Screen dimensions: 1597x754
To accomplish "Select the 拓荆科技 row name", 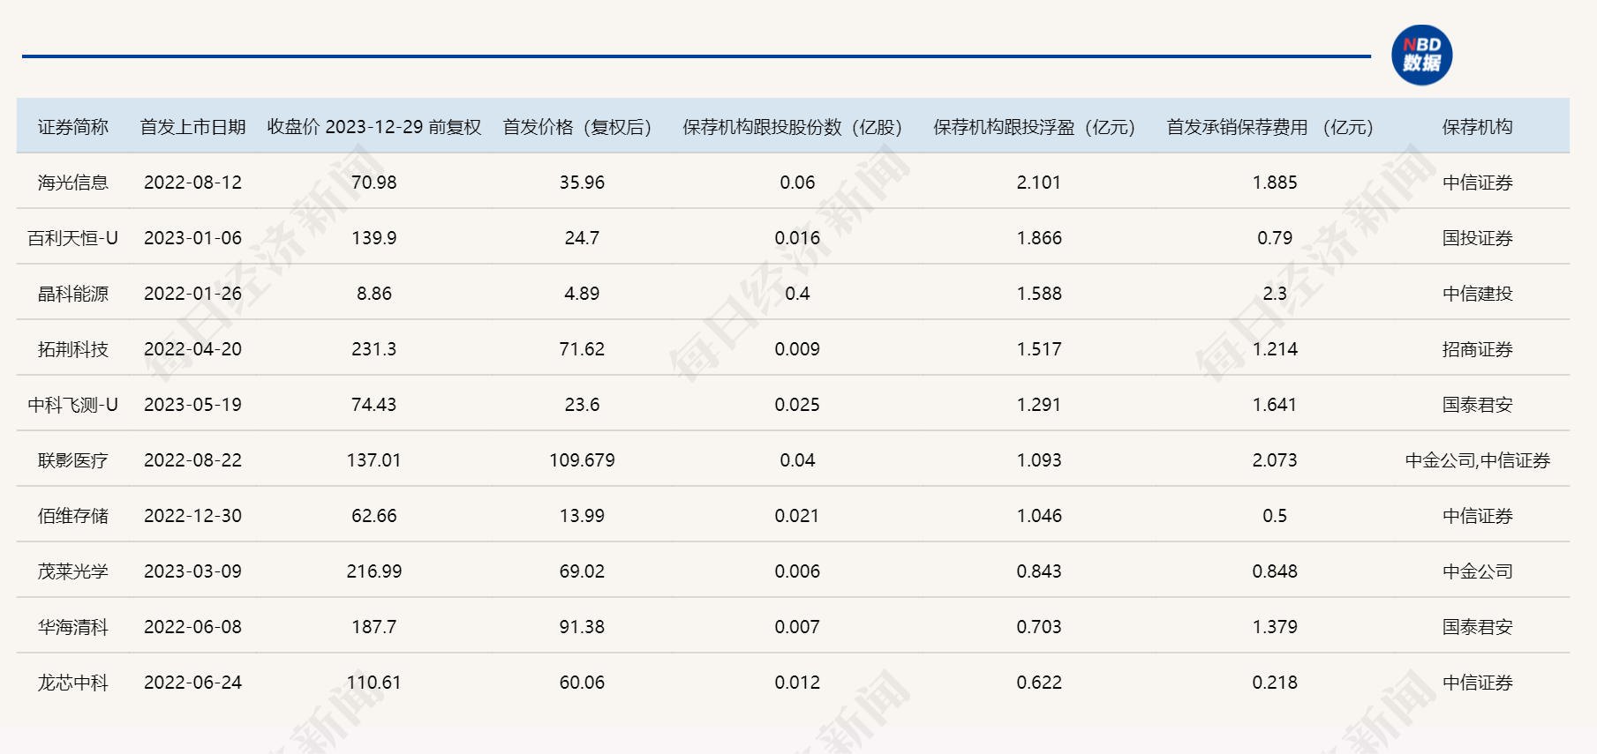I will pyautogui.click(x=73, y=349).
